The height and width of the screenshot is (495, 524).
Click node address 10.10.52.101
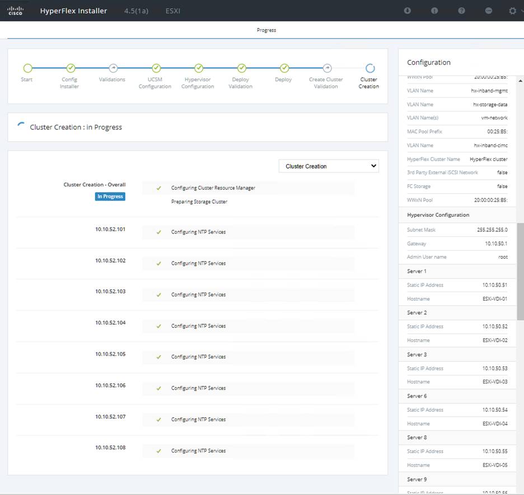click(110, 229)
